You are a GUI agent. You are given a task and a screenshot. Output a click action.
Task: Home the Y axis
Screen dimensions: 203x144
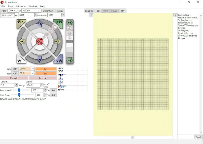59,60
